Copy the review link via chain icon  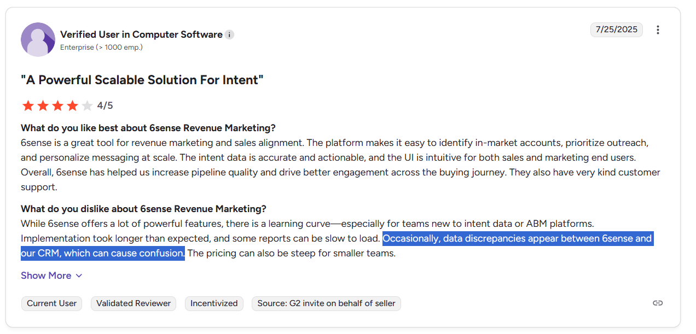pos(658,303)
